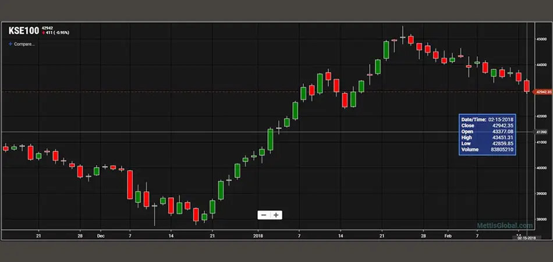Viewport: 553px width, 262px height.
Task: Zoom in with the plus button
Action: pyautogui.click(x=276, y=215)
